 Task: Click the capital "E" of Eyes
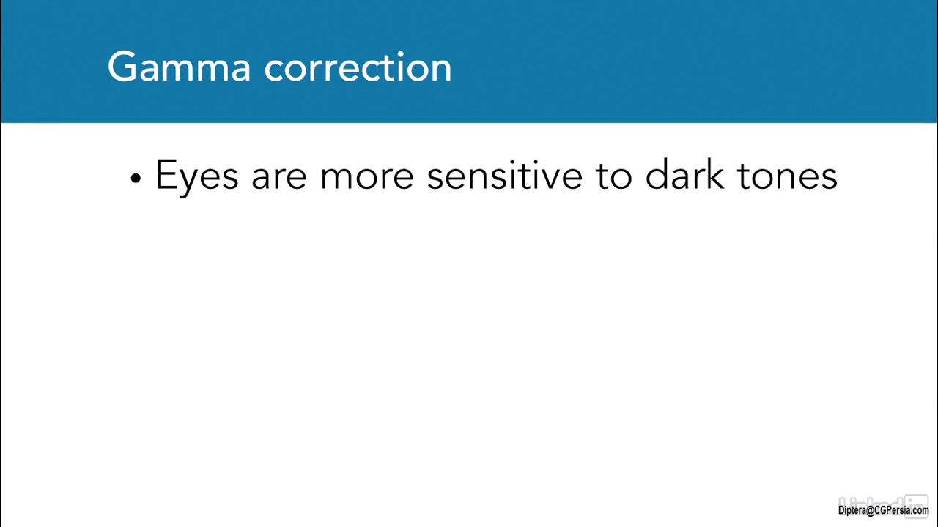tap(166, 176)
